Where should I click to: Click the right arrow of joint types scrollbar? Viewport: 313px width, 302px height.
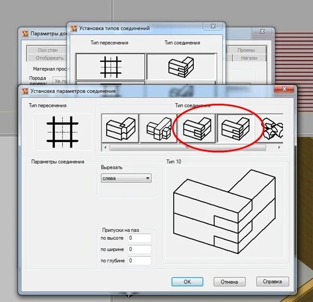click(x=279, y=147)
